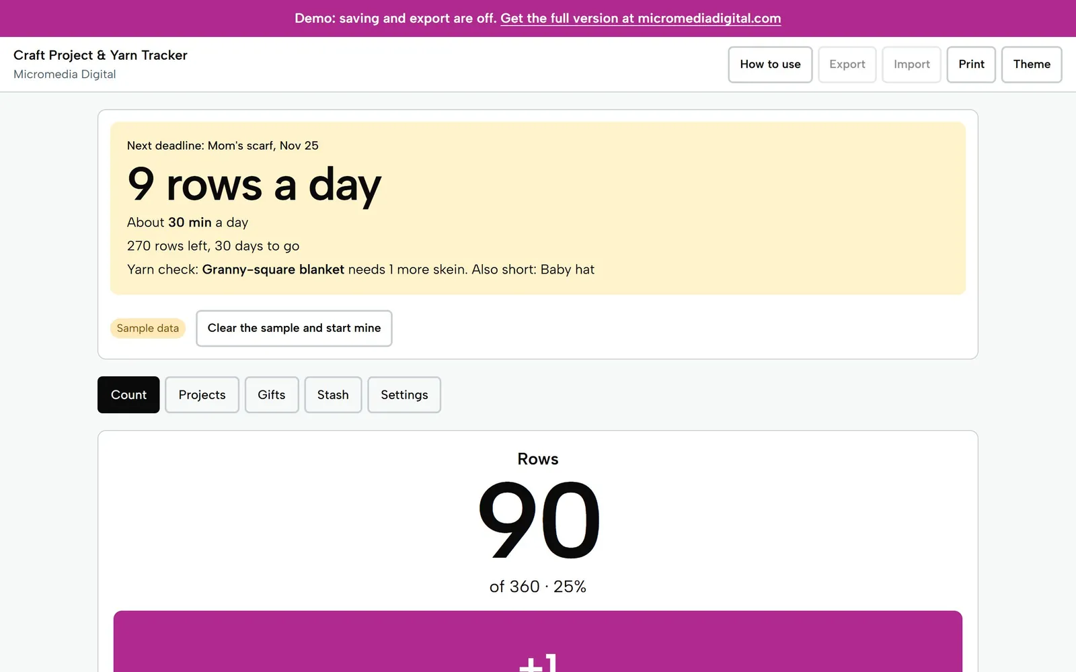Screen dimensions: 1076x672
Task: Open the How to use guide
Action: 770,65
